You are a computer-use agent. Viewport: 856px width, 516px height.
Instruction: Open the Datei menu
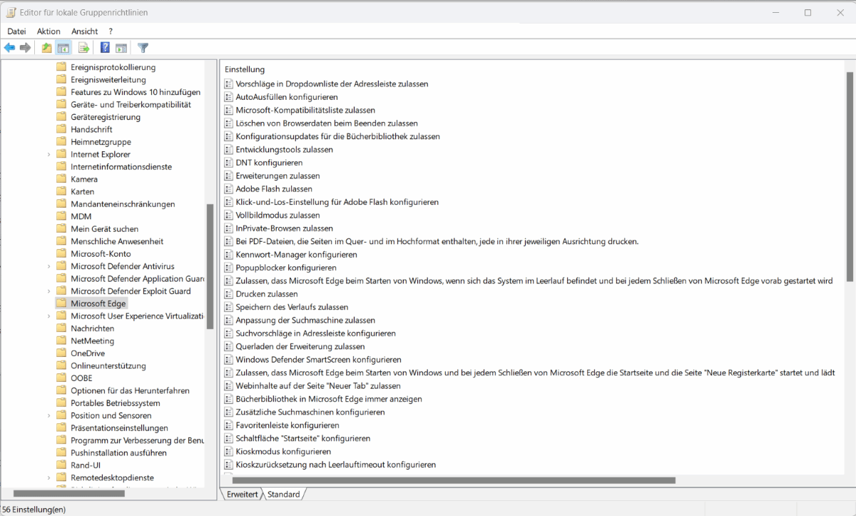[16, 31]
